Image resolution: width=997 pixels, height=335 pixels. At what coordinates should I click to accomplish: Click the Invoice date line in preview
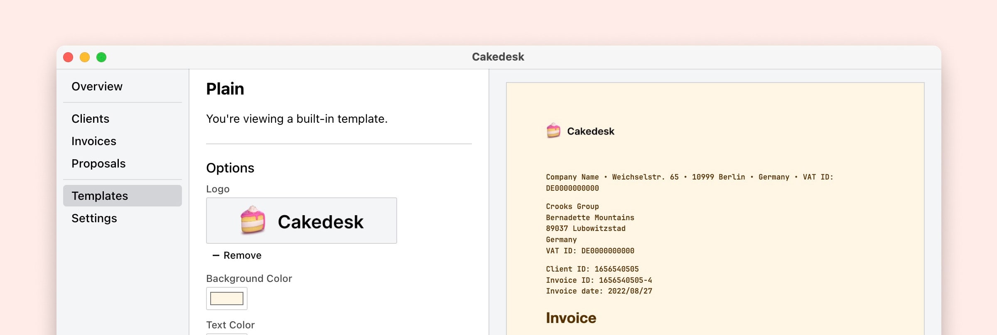coord(599,291)
